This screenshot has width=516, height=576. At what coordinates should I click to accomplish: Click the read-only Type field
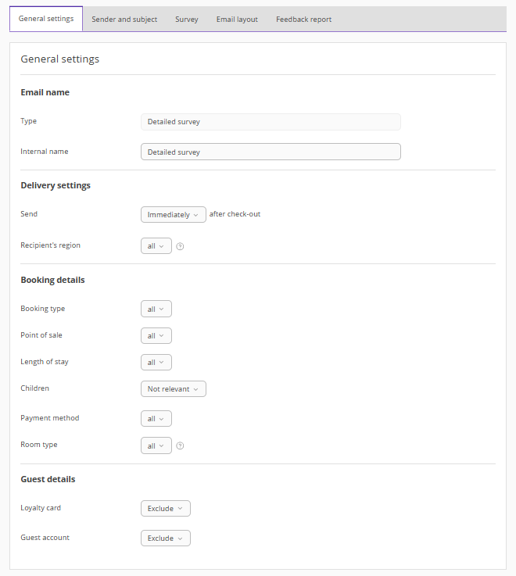[x=271, y=122]
